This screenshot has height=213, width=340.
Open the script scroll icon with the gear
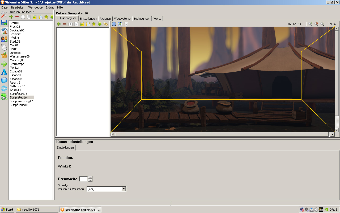coord(4,97)
